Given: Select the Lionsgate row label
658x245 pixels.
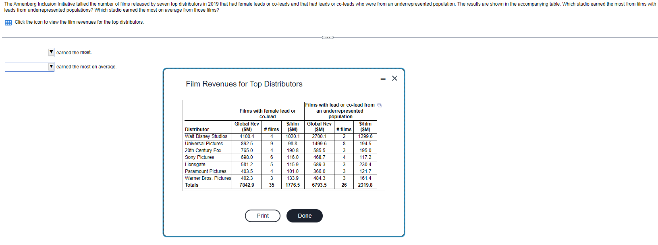Looking at the screenshot, I should [195, 165].
